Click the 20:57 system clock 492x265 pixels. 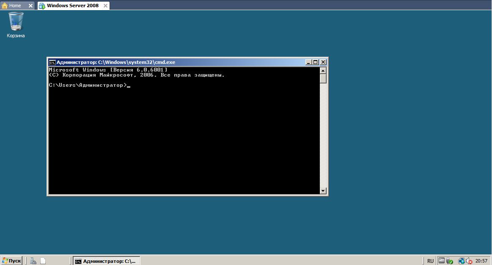[x=481, y=261]
